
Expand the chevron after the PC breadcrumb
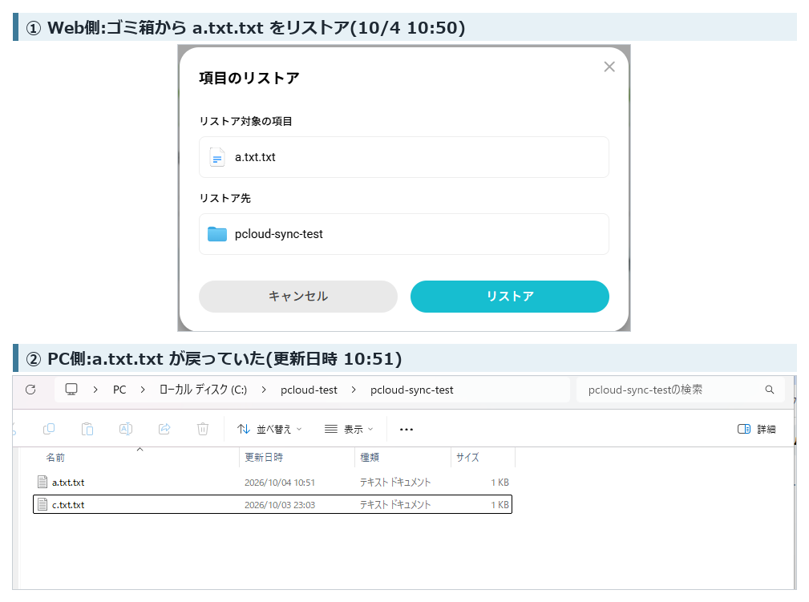[x=143, y=390]
